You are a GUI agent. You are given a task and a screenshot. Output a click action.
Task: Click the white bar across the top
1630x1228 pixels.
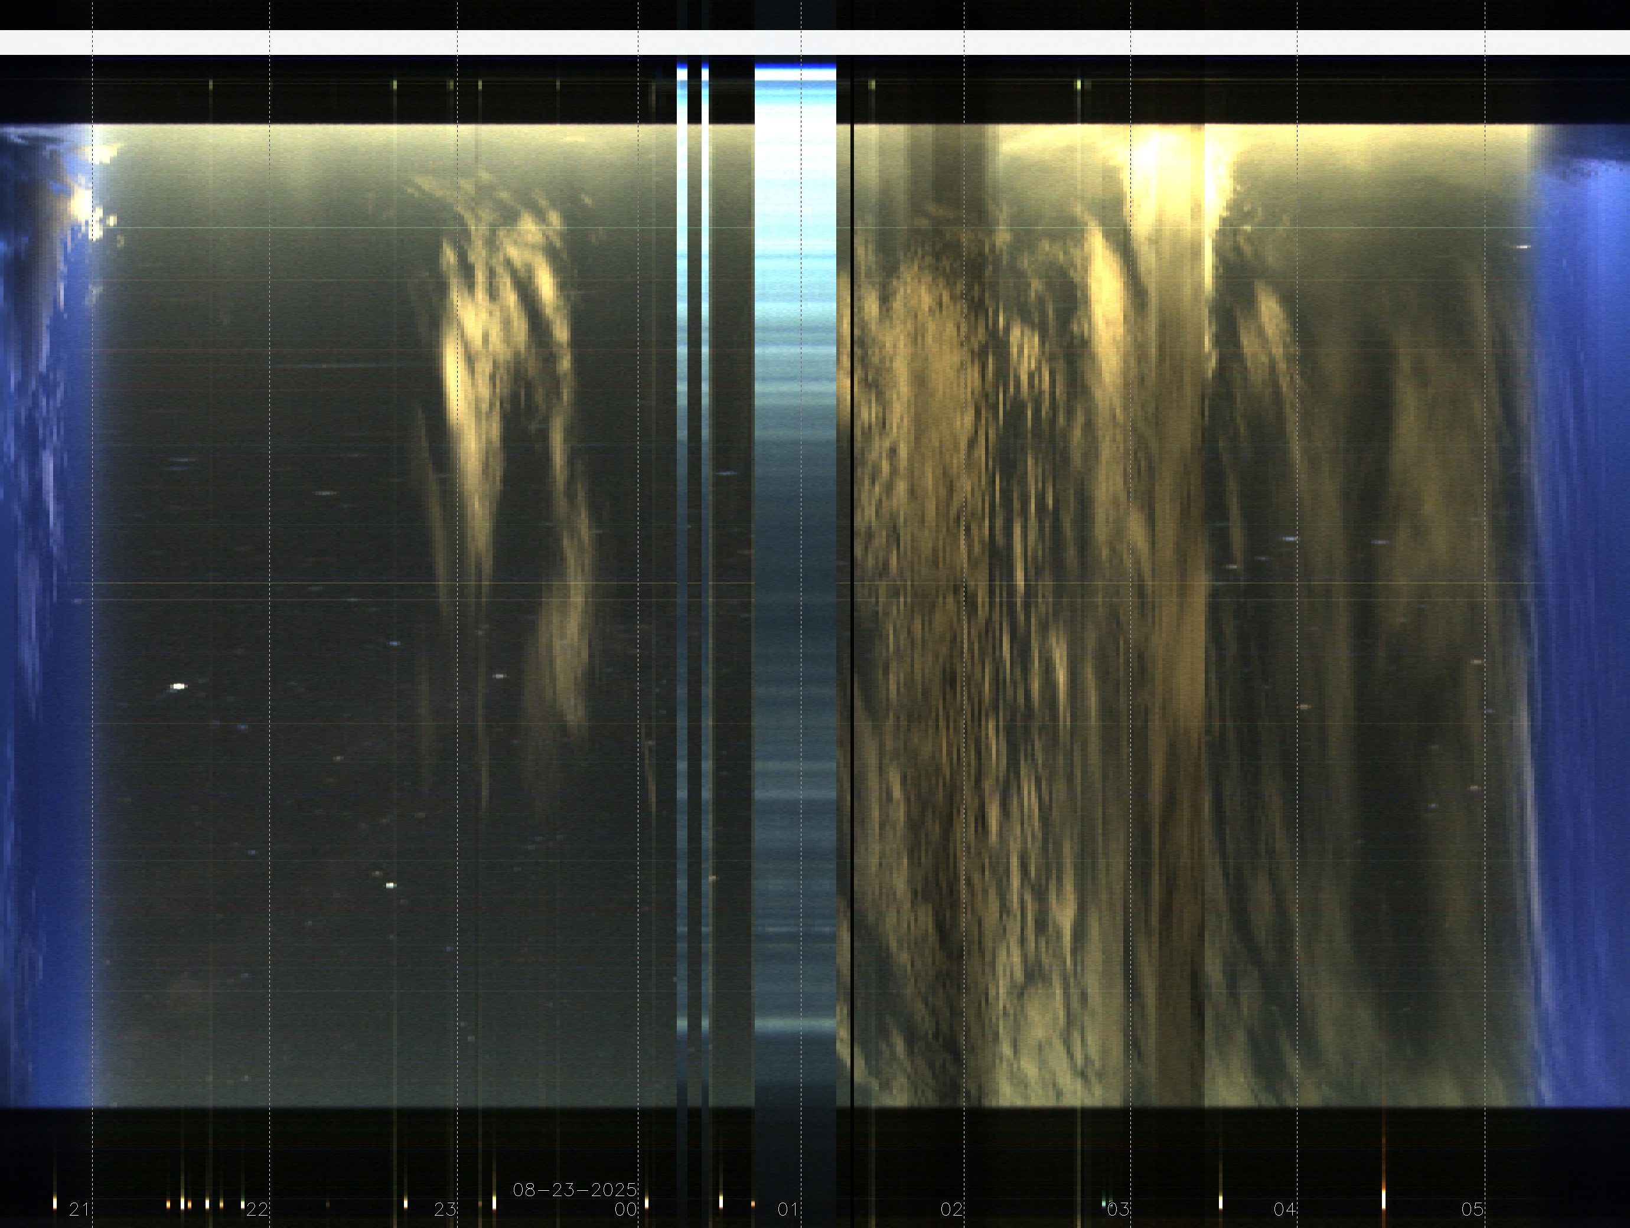pyautogui.click(x=814, y=42)
